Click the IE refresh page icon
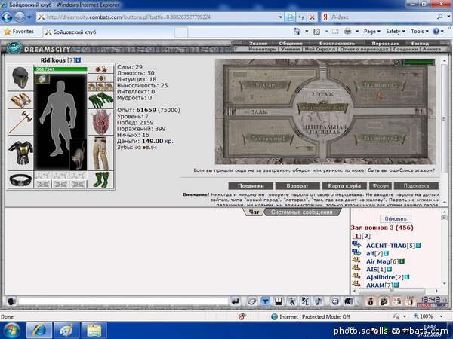The image size is (453, 339). click(x=300, y=17)
